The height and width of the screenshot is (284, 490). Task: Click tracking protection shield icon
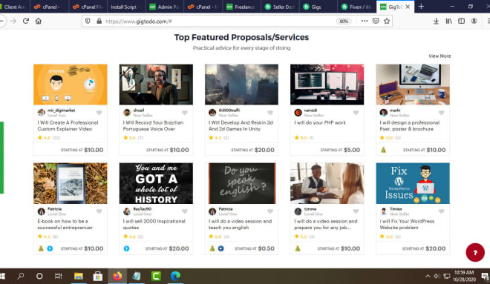88,21
